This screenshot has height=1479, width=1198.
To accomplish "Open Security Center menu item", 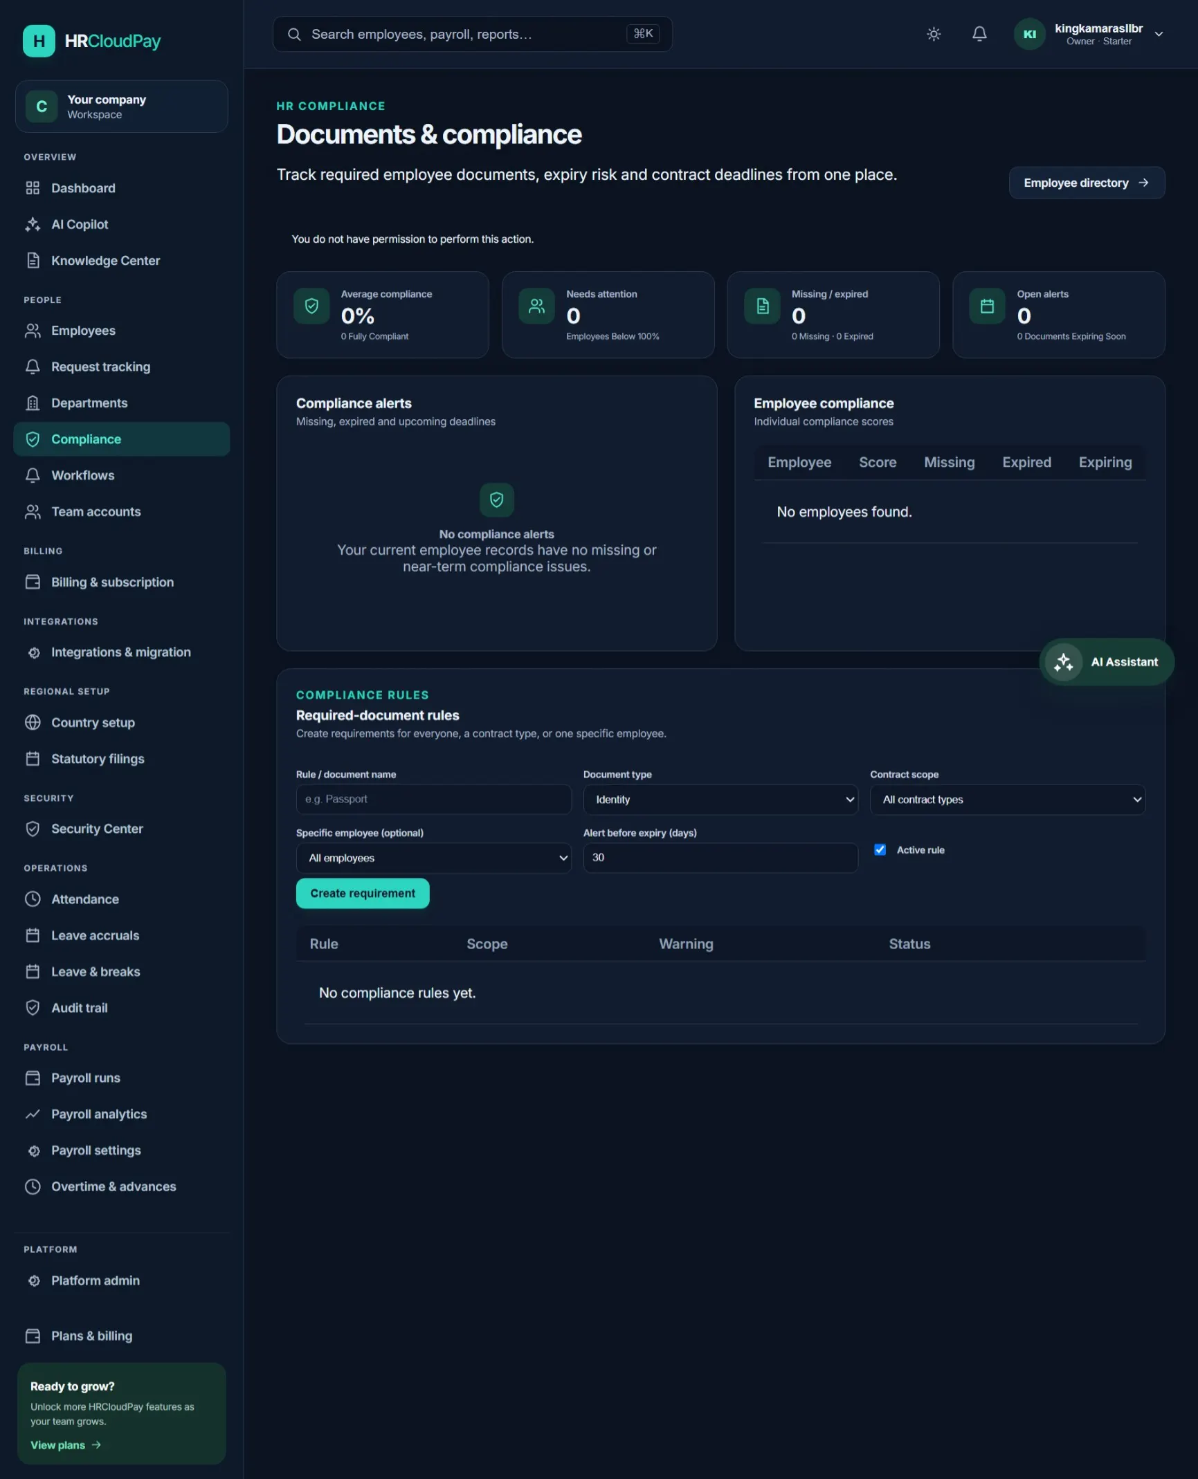I will point(121,829).
